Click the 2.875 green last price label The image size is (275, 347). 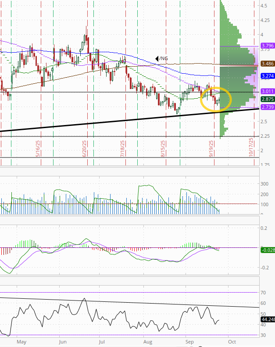268,99
